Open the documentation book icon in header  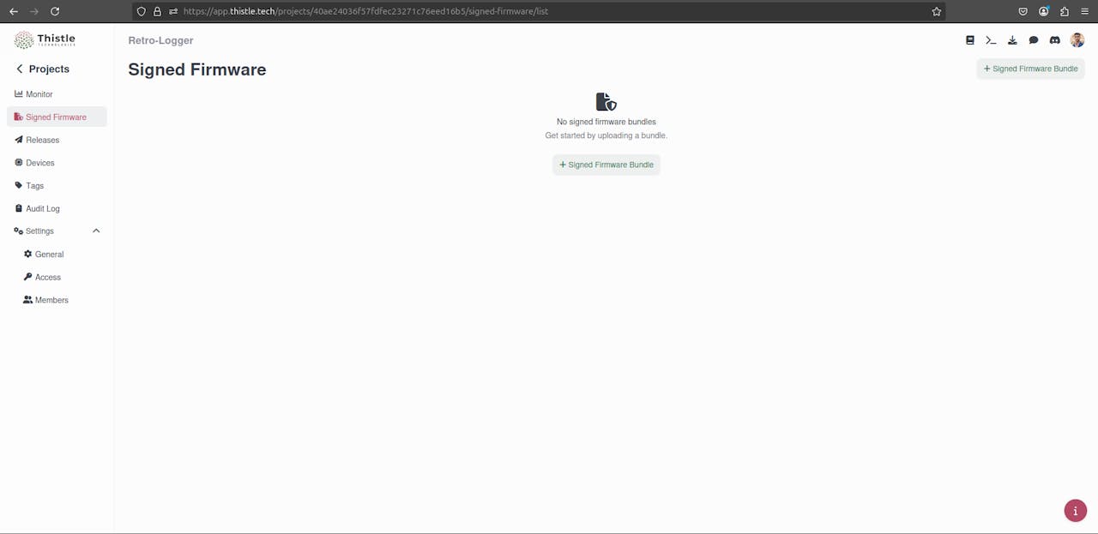pyautogui.click(x=970, y=40)
